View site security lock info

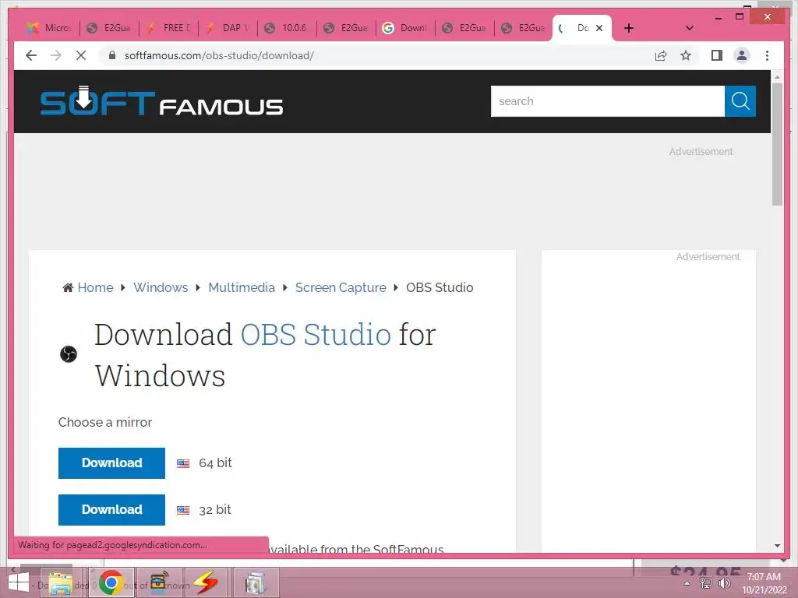click(x=112, y=55)
